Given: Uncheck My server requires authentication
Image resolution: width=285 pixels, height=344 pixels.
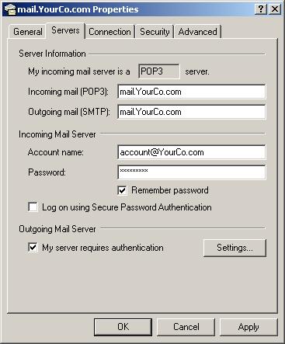Looking at the screenshot, I should click(x=33, y=247).
